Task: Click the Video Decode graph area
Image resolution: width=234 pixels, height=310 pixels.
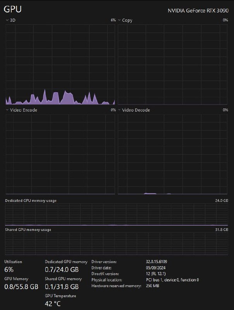Action: point(172,154)
